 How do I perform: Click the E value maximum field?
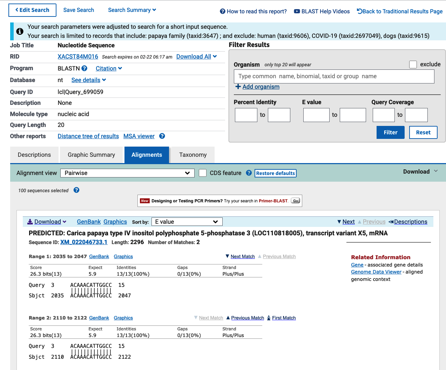point(353,115)
